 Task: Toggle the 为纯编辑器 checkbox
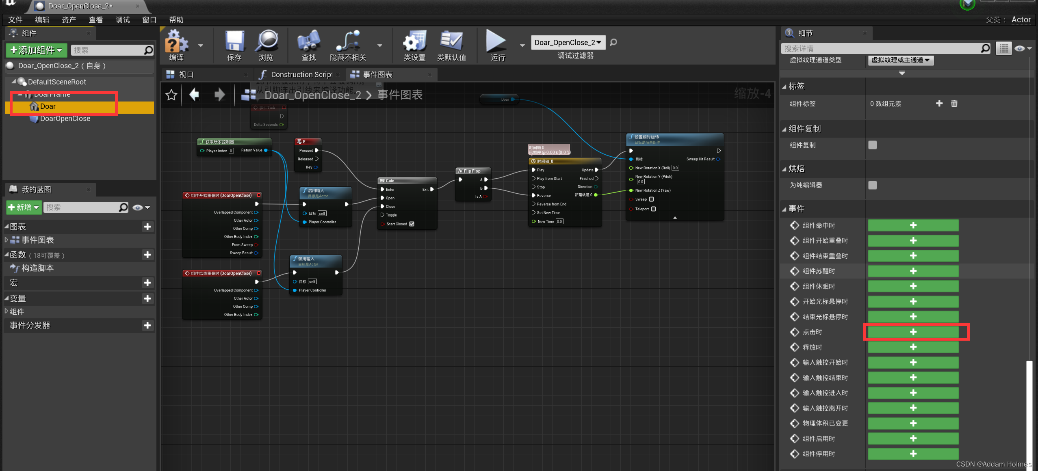pyautogui.click(x=873, y=185)
